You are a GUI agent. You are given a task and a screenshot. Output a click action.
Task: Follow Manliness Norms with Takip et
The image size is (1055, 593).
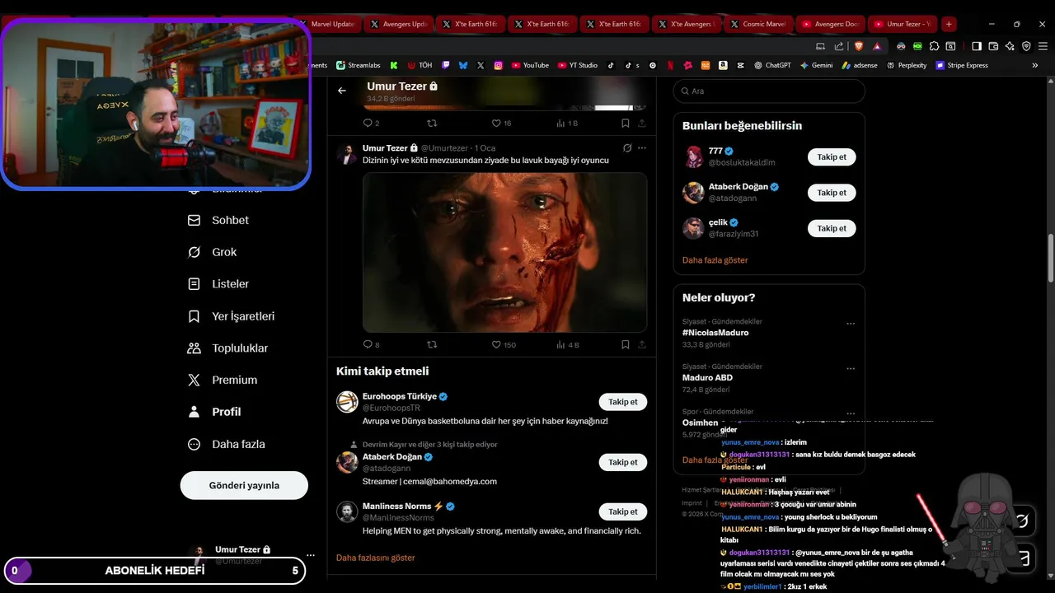pos(623,511)
